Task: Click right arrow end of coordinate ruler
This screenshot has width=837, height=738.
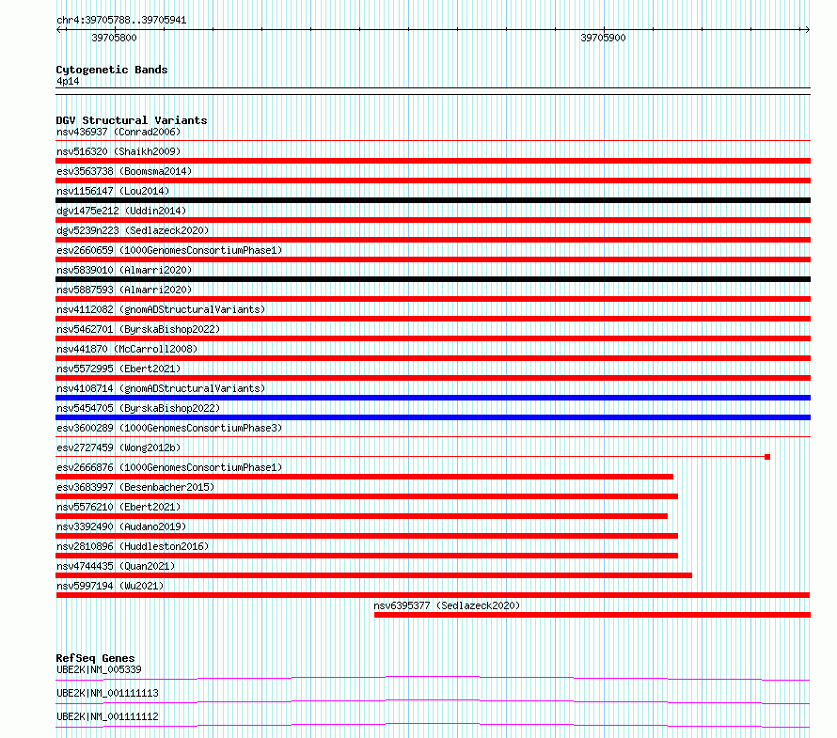Action: [807, 30]
